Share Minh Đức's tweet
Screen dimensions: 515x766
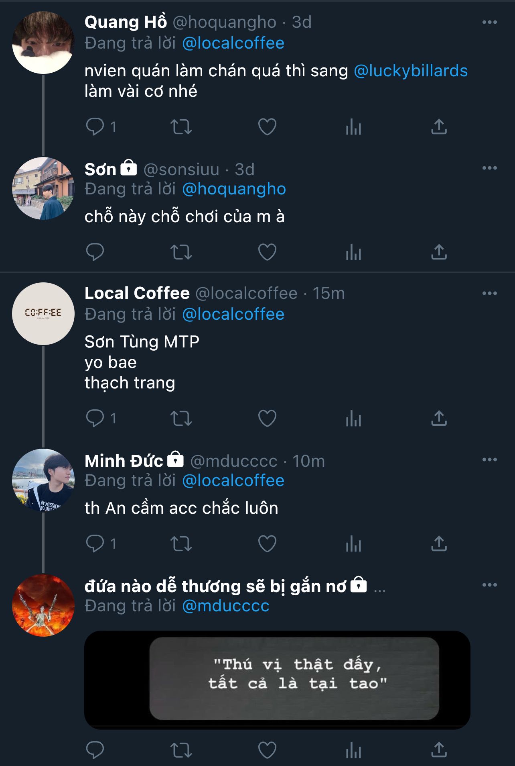click(x=439, y=544)
